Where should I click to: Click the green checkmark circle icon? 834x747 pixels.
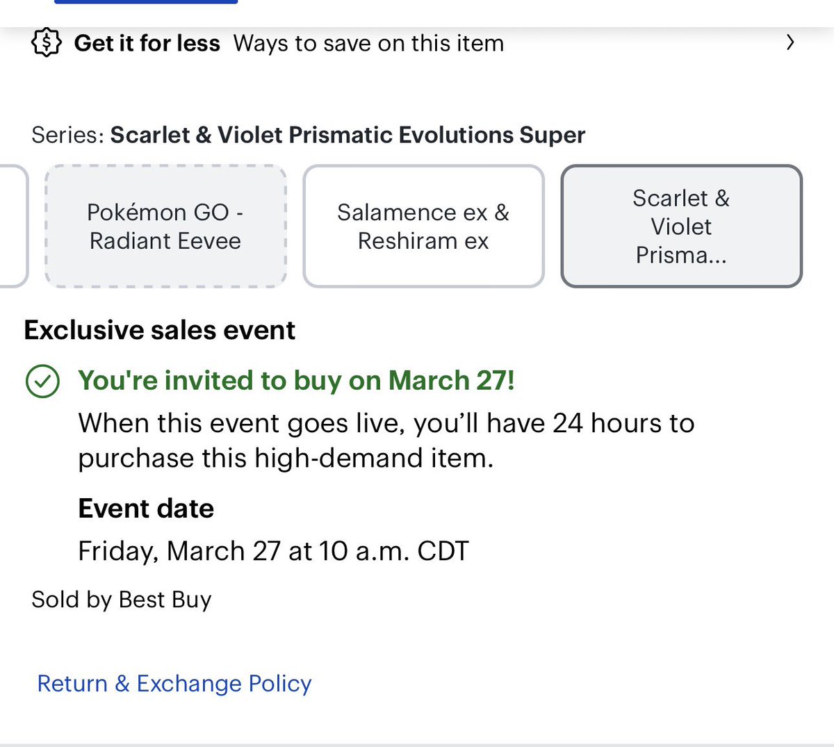(x=42, y=381)
